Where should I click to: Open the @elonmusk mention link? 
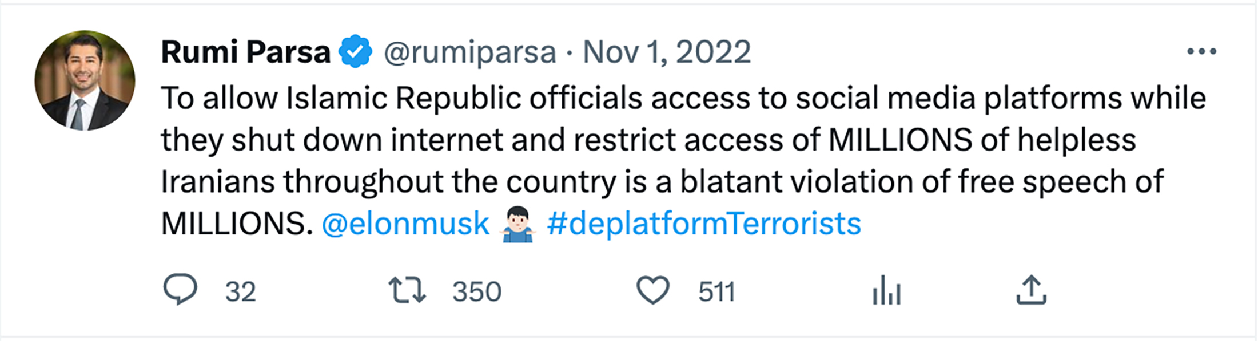pyautogui.click(x=405, y=224)
